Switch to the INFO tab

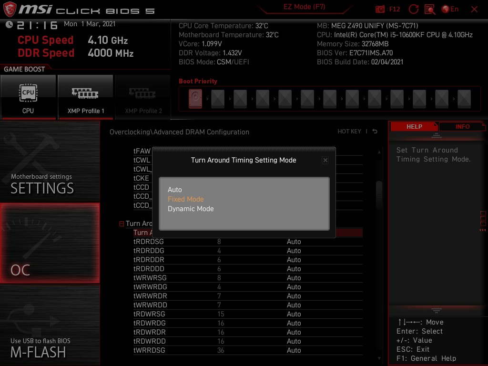(462, 127)
